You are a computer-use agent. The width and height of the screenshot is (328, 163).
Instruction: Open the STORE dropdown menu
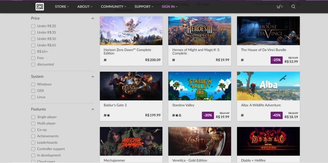(x=62, y=6)
